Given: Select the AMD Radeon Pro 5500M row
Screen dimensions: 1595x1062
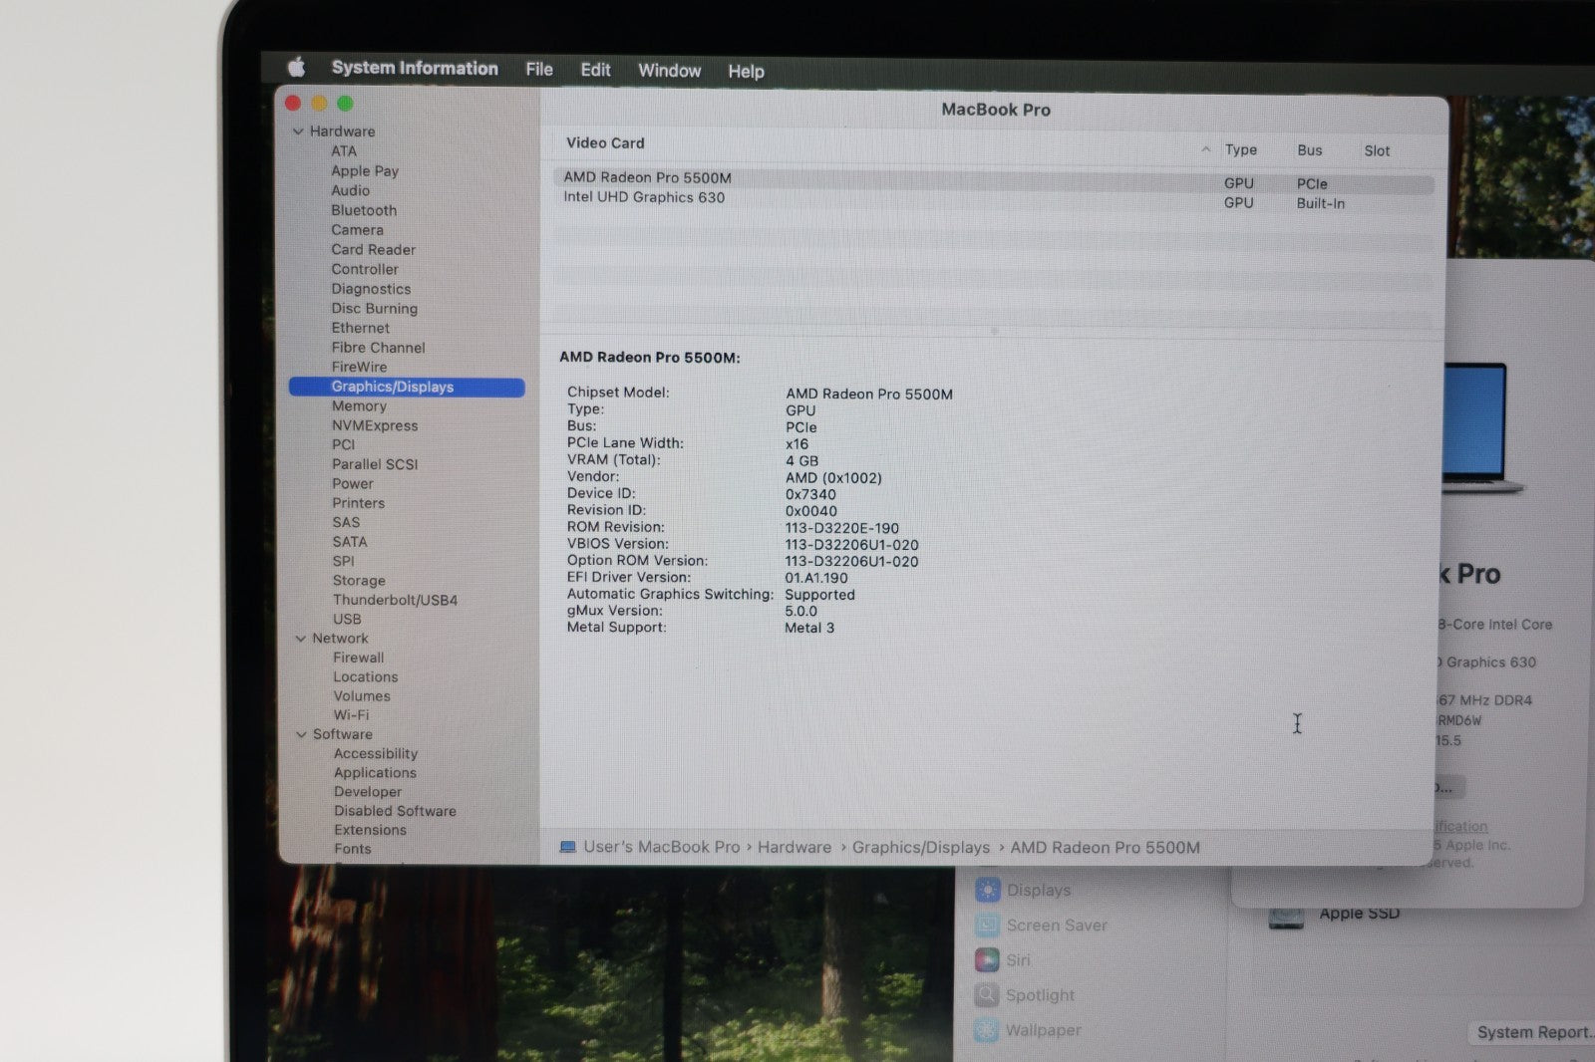Looking at the screenshot, I should [994, 180].
